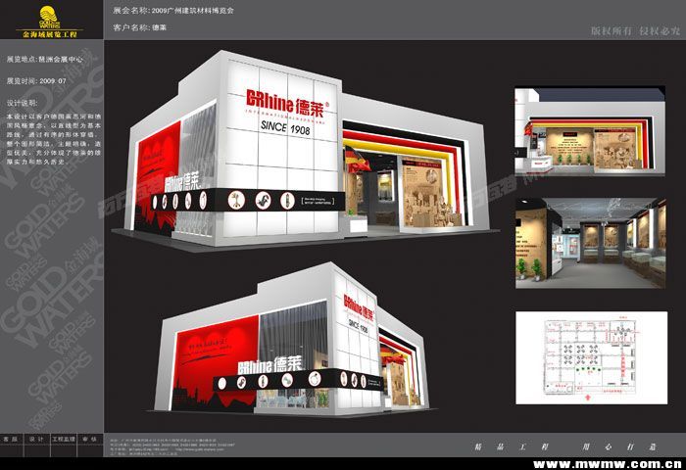
Task: Open the www.mwmw.com.cn website link
Action: [608, 464]
